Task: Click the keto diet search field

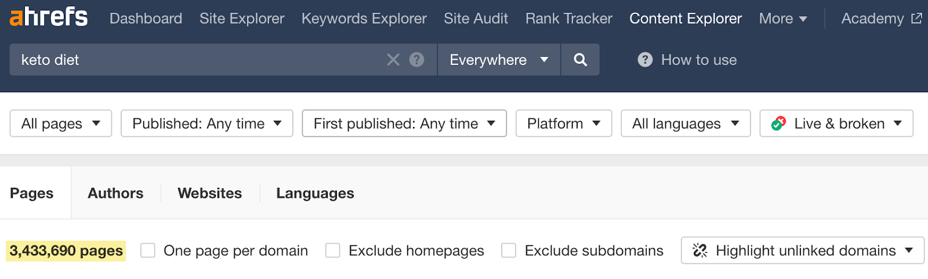Action: [x=197, y=60]
